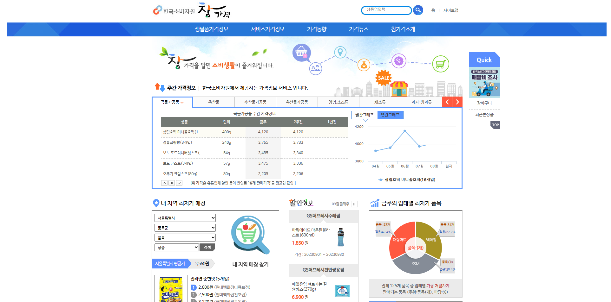The width and height of the screenshot is (611, 302).
Task: Open the delivery fee survey banner
Action: (484, 82)
